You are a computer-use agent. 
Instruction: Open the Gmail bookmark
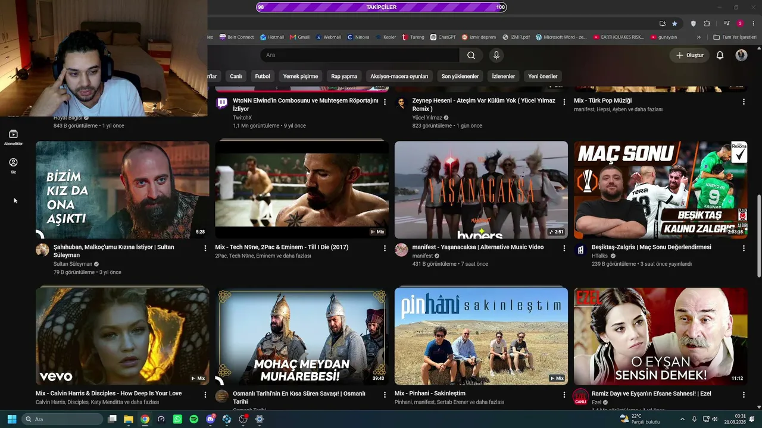(x=300, y=37)
